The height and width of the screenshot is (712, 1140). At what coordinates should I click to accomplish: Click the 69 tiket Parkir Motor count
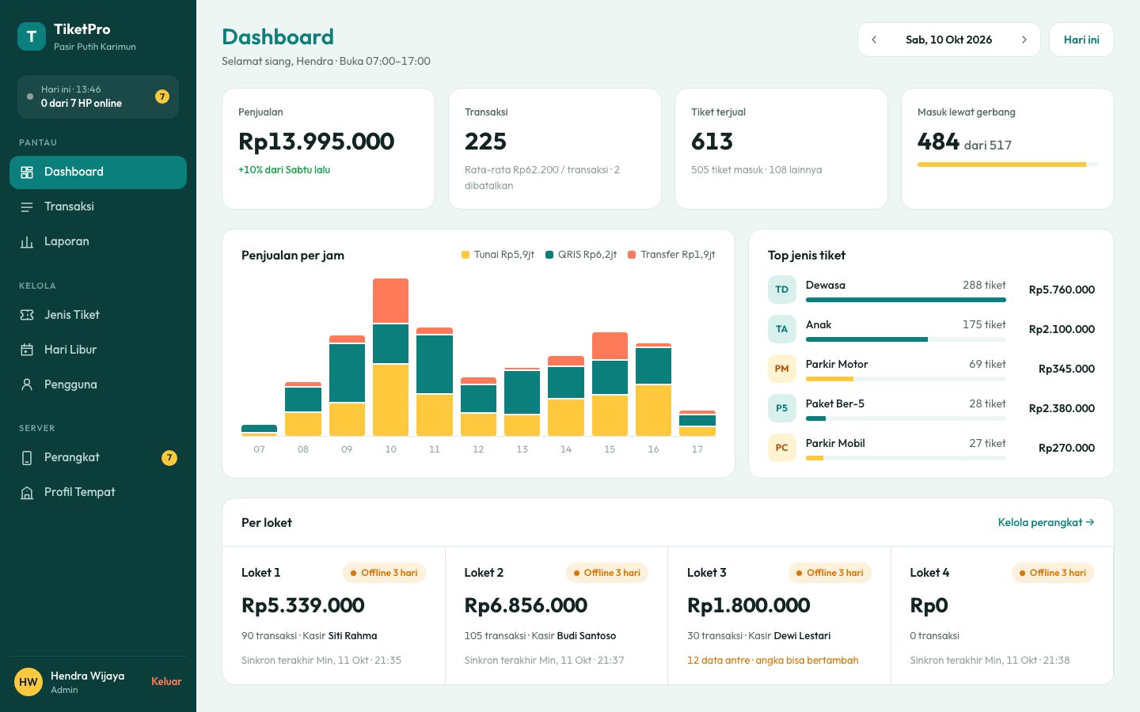tap(987, 364)
